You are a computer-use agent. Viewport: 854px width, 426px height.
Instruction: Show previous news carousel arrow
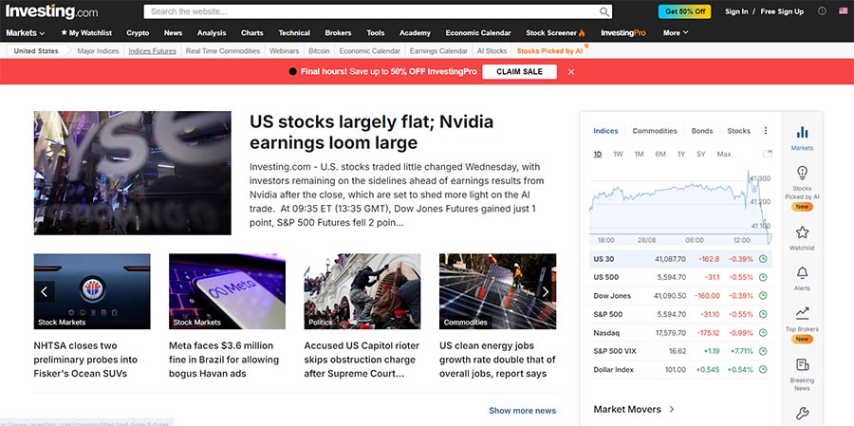click(x=44, y=291)
